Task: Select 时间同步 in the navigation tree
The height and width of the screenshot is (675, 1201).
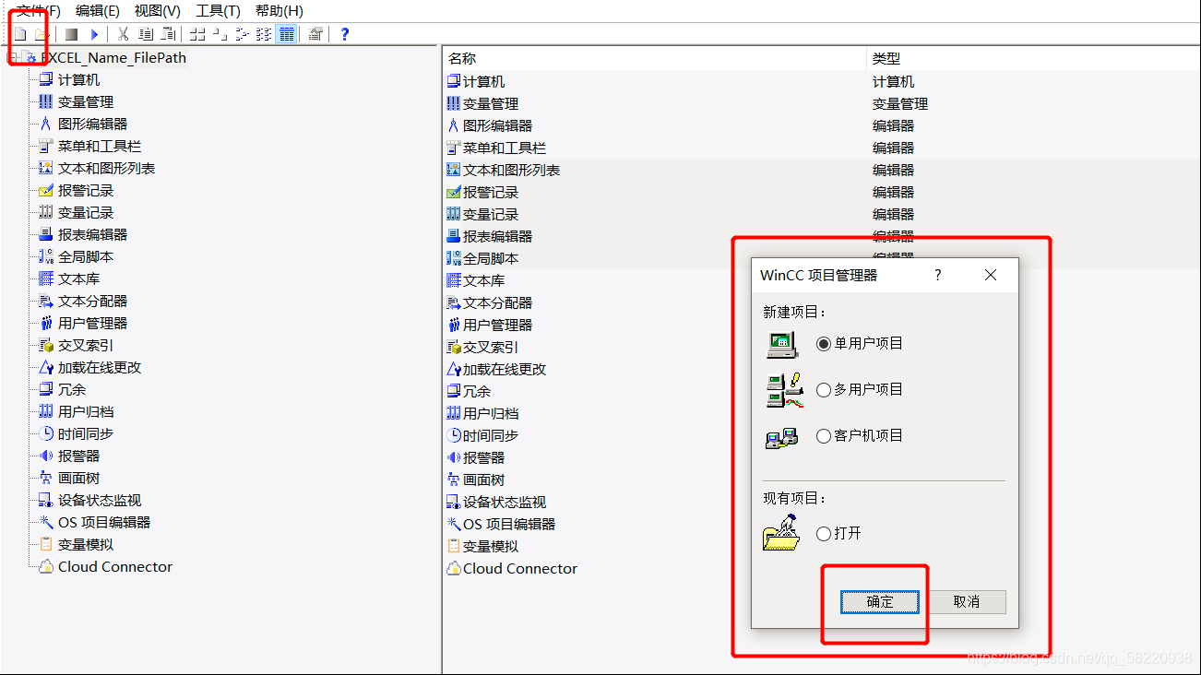Action: (x=86, y=434)
